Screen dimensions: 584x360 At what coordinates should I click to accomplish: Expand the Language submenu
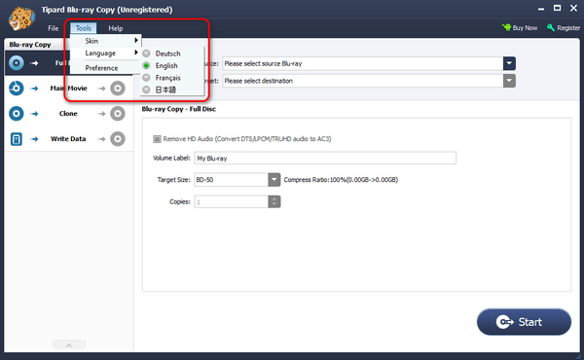point(105,53)
